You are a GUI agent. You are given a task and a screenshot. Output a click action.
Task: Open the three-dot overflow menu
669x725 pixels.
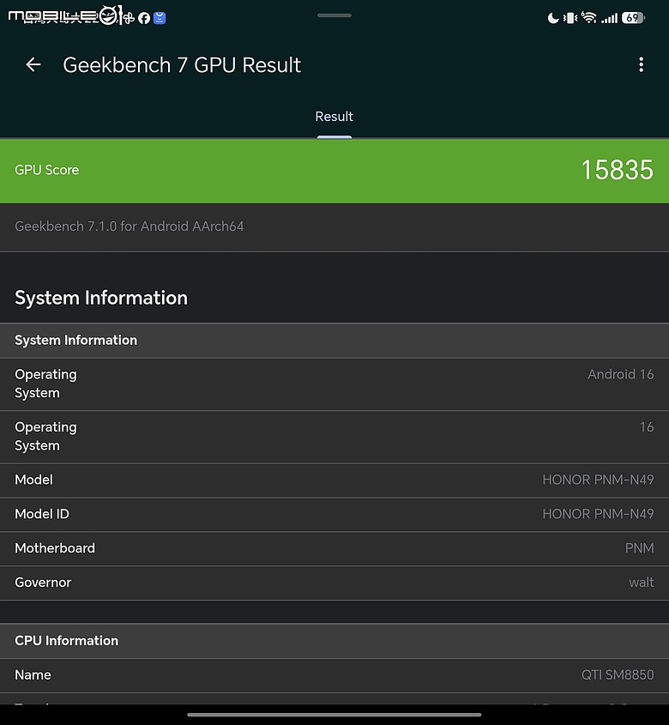641,64
